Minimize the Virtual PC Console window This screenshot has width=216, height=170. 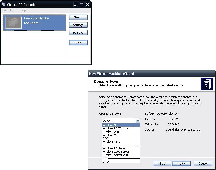pos(75,5)
